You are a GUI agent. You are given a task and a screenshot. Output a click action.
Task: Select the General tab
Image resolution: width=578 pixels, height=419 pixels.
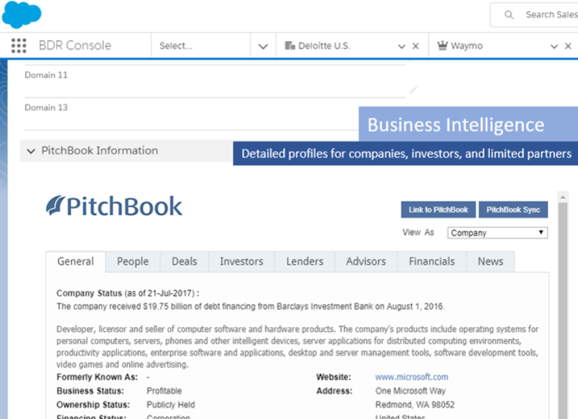pyautogui.click(x=76, y=261)
